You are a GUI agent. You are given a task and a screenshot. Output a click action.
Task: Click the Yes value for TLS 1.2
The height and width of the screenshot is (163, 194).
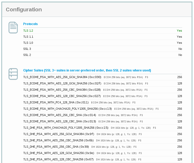tap(180, 31)
